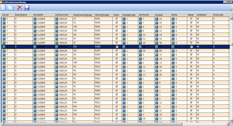The width and height of the screenshot is (233, 126).
Task: Click the Warengruppe column header
Action: tap(101, 15)
